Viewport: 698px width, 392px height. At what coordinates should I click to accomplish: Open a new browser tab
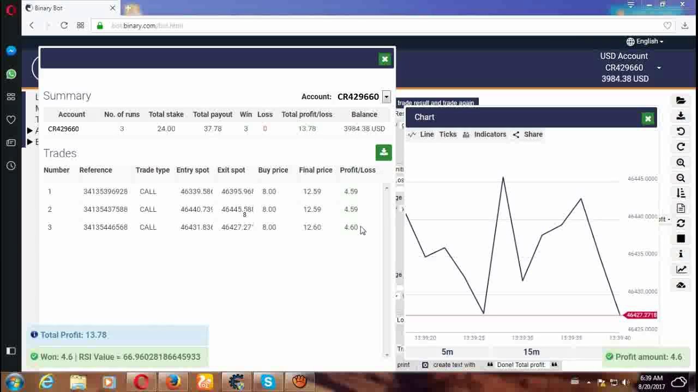click(129, 8)
